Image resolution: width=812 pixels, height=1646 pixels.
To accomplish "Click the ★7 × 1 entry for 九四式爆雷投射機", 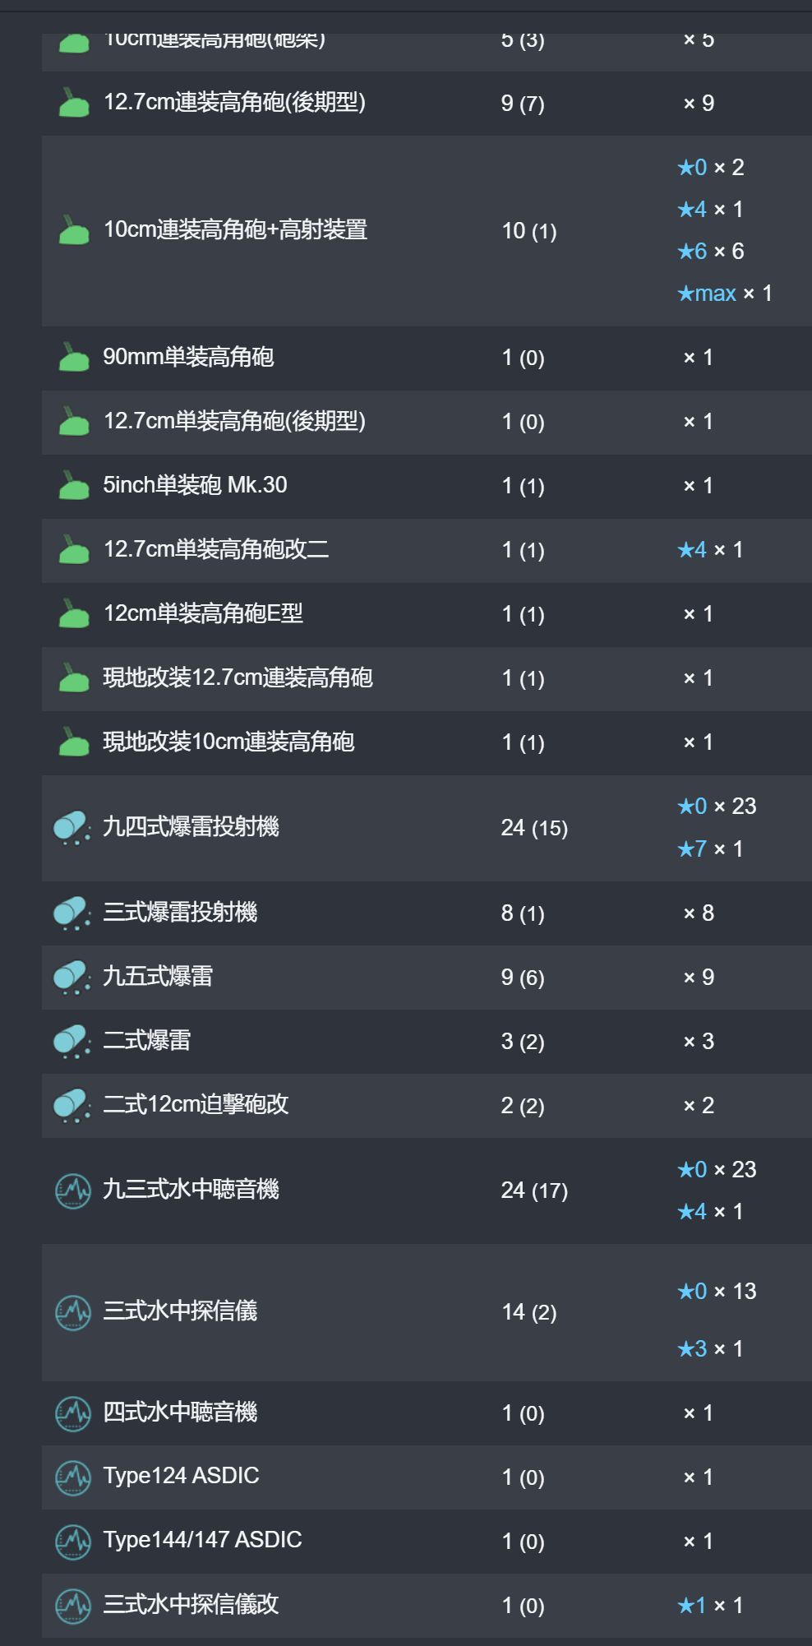I will [710, 848].
